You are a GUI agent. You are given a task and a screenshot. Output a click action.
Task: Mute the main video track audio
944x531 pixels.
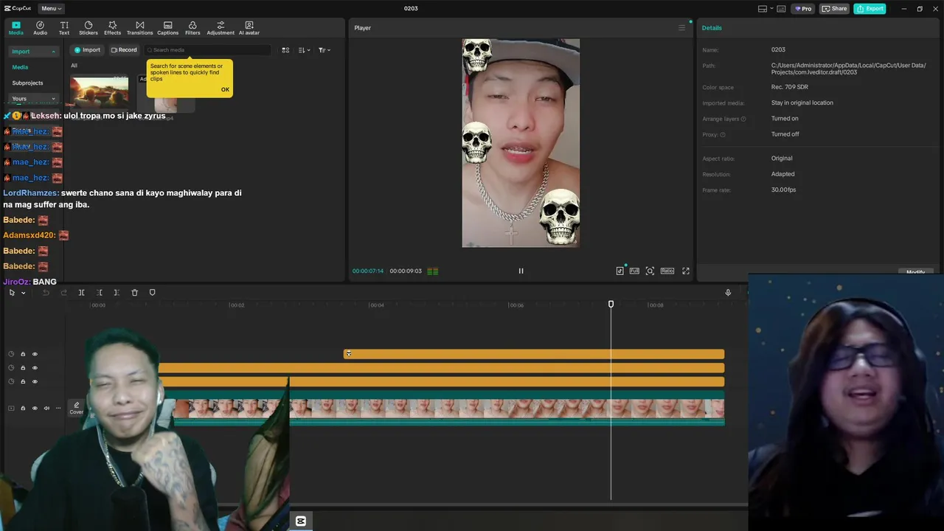click(46, 408)
